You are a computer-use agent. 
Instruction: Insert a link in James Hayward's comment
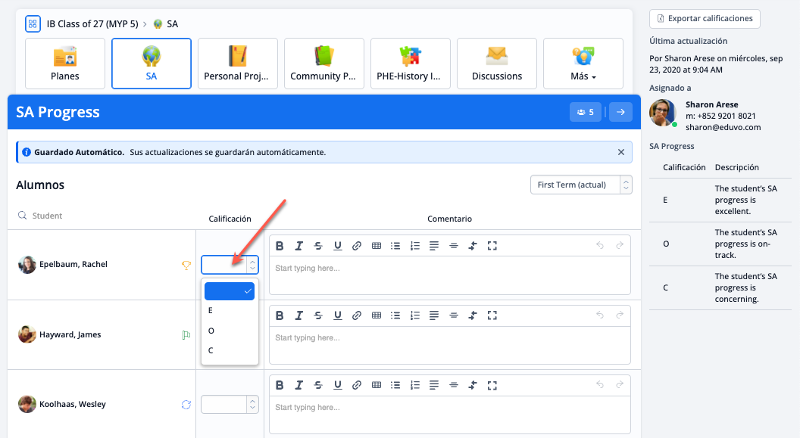[357, 315]
